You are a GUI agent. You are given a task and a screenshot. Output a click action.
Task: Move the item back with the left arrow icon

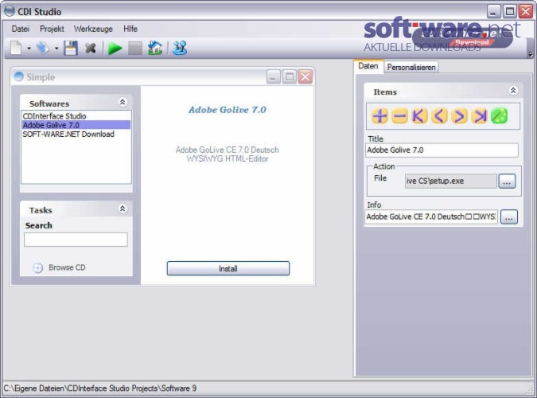[439, 116]
